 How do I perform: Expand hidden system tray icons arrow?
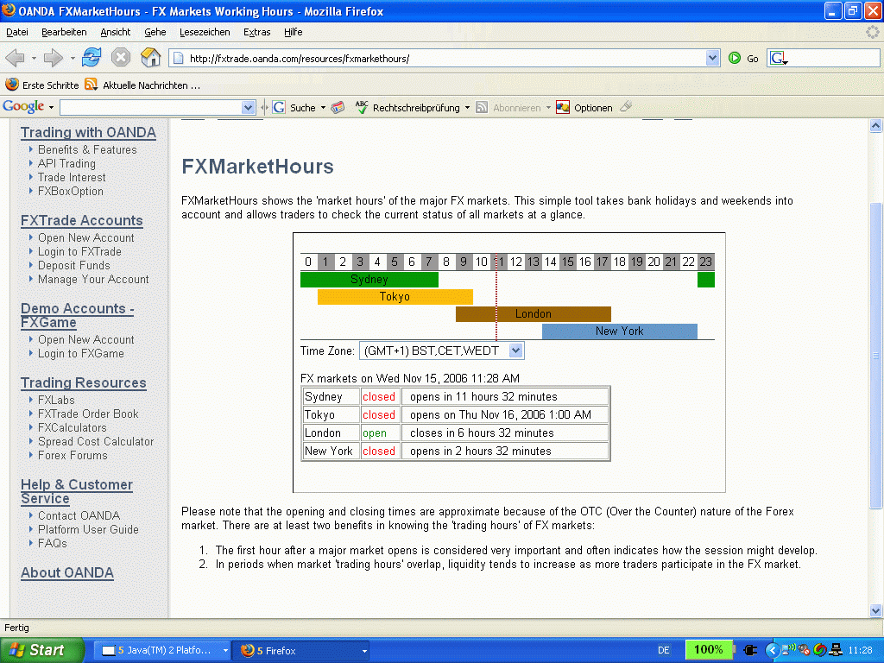(x=771, y=651)
